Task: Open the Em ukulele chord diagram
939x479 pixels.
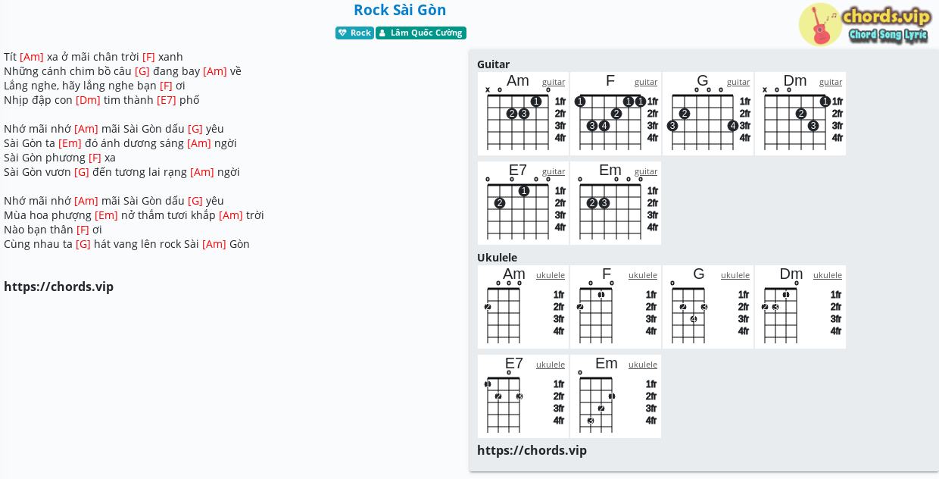Action: tap(616, 396)
